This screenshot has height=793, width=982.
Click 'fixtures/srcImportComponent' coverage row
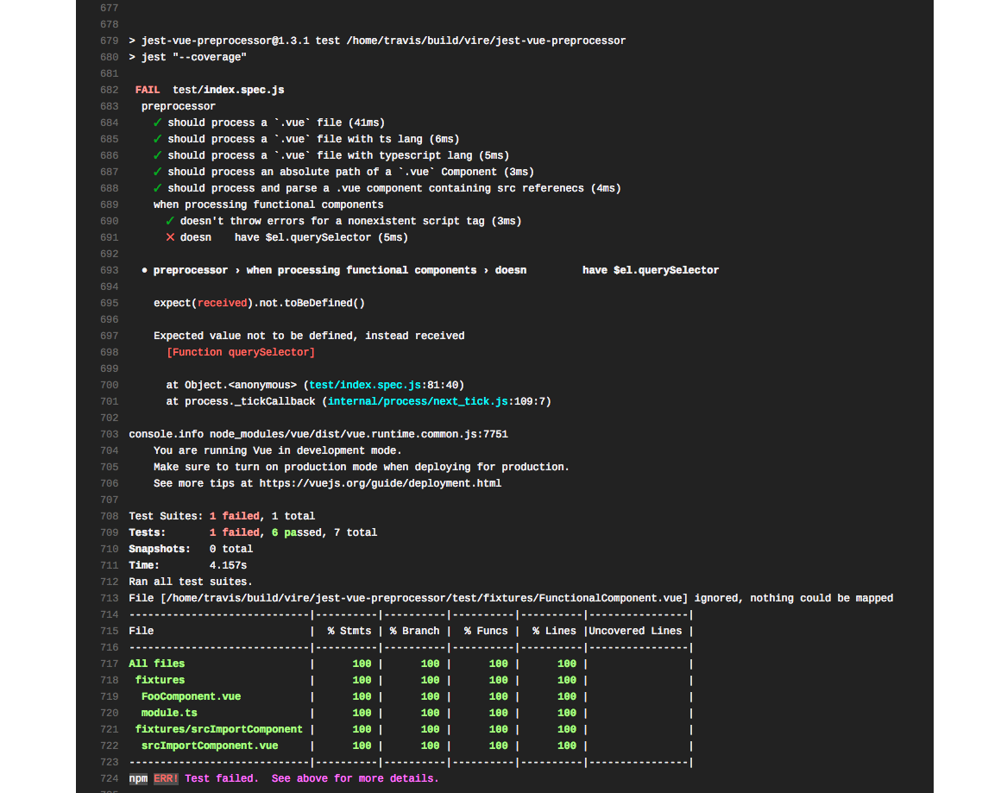(218, 729)
